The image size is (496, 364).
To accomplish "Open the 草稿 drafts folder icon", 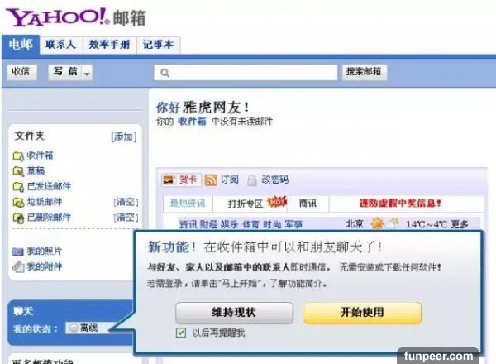I will tap(18, 171).
